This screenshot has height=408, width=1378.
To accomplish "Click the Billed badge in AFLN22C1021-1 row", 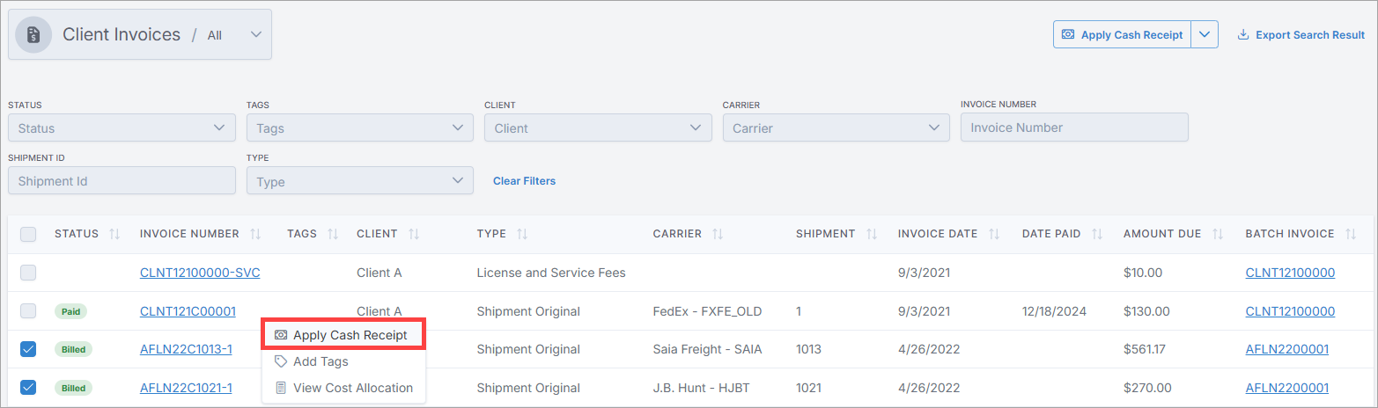I will point(73,388).
